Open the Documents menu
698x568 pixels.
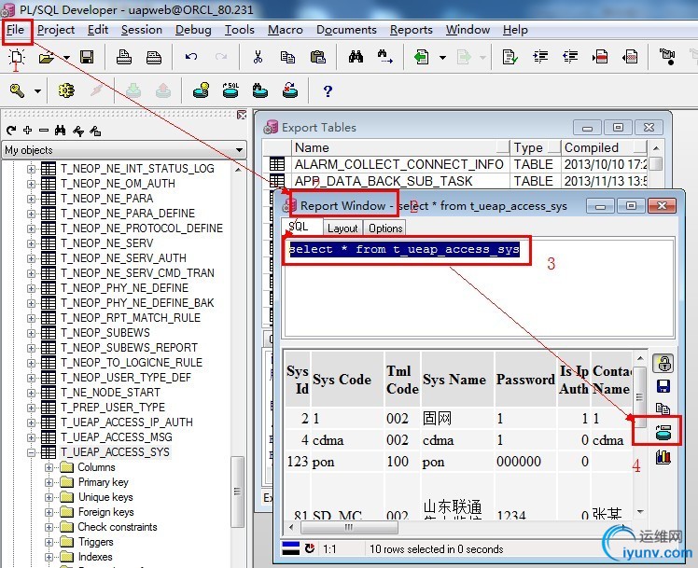[x=346, y=30]
